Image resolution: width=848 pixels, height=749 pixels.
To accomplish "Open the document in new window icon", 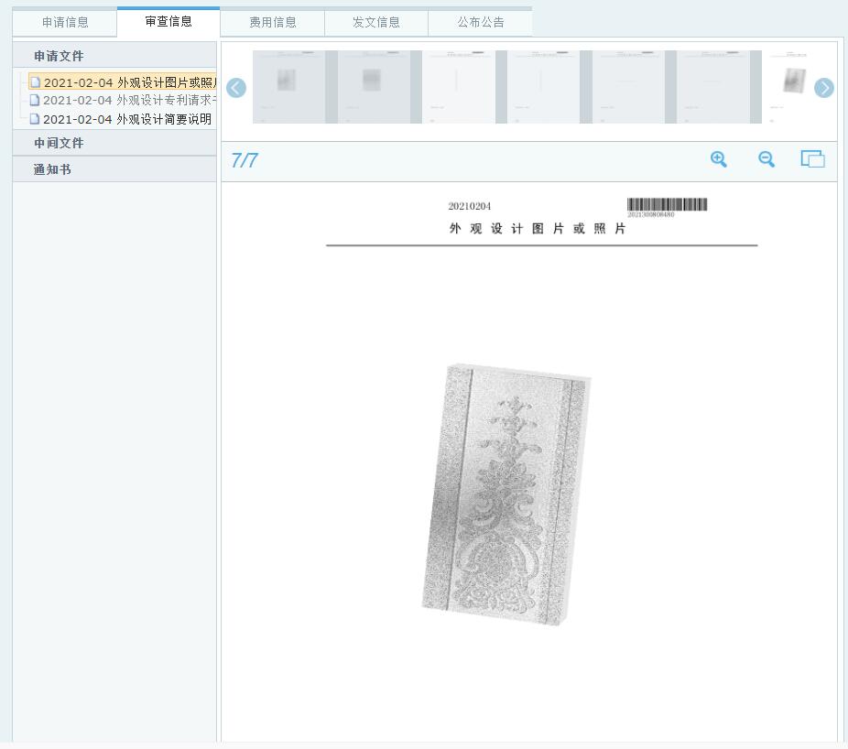I will 812,159.
